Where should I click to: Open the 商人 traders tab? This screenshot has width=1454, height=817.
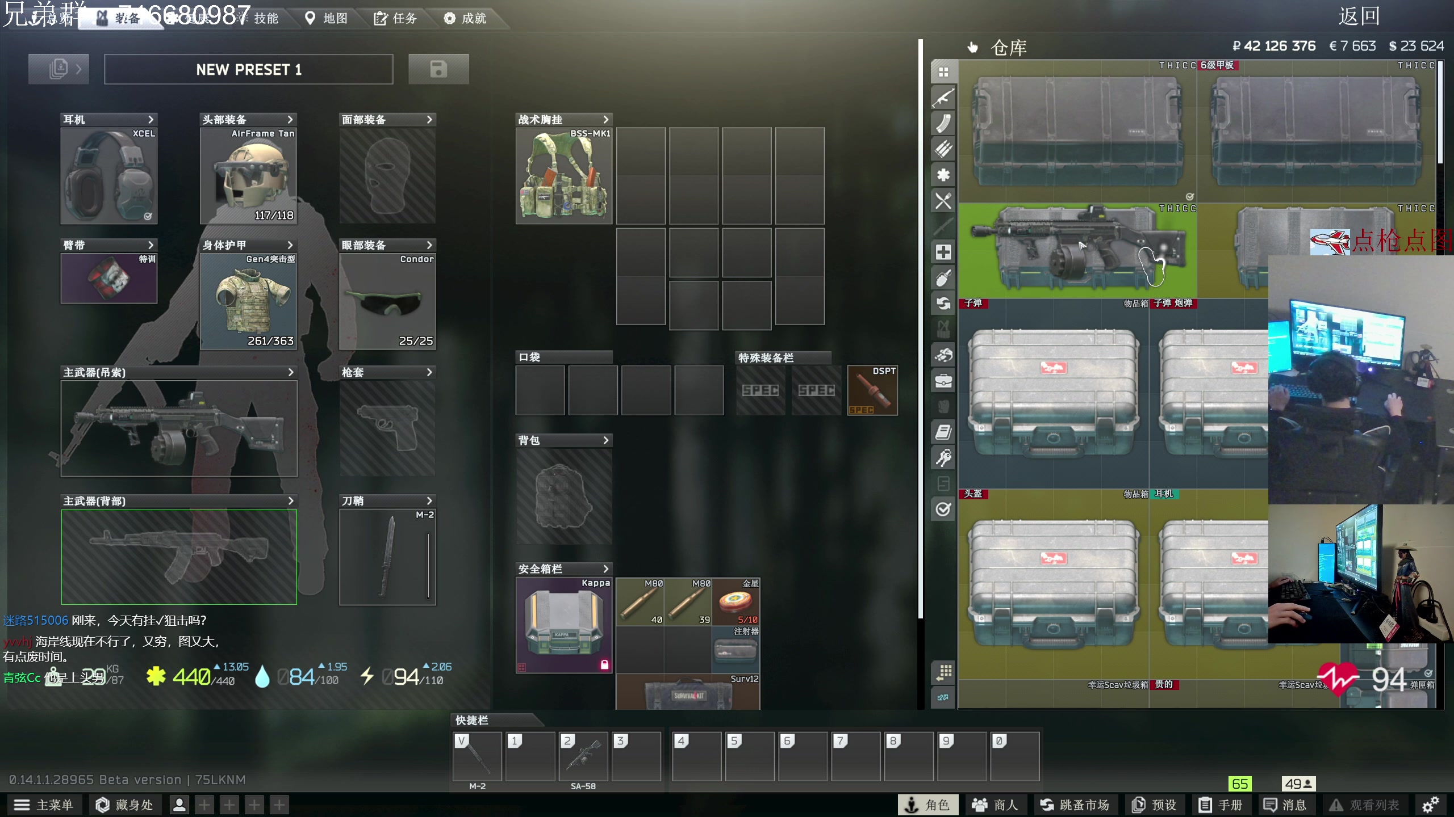(995, 805)
